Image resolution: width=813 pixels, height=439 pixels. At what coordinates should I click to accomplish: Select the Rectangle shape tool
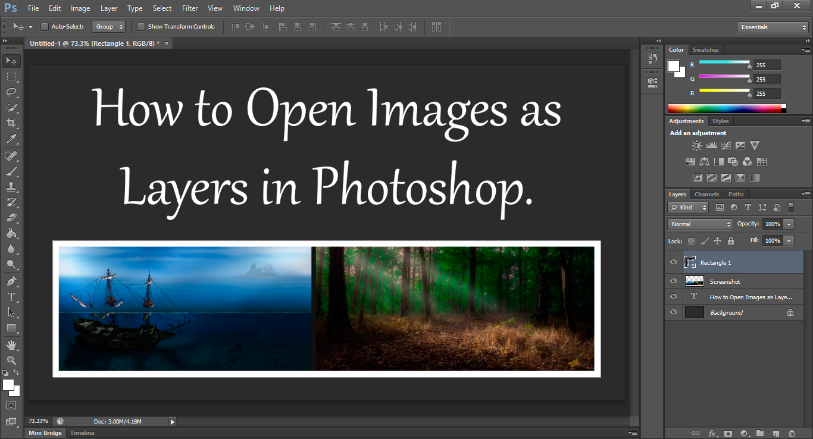coord(11,328)
